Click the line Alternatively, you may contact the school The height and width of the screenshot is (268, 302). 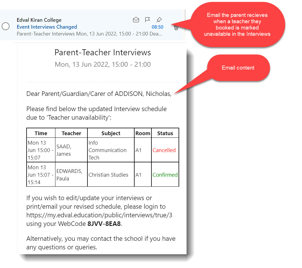click(x=101, y=243)
